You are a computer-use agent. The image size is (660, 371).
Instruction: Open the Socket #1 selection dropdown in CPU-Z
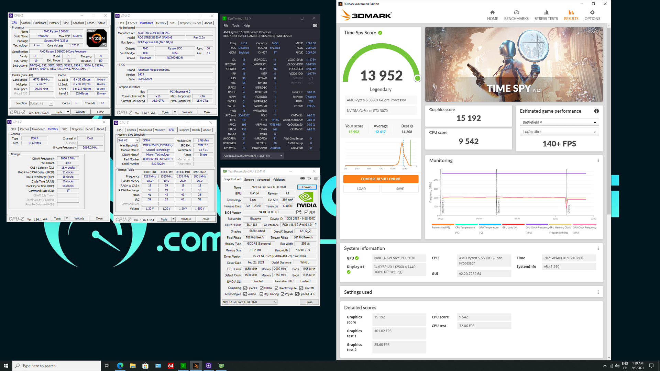pos(41,103)
